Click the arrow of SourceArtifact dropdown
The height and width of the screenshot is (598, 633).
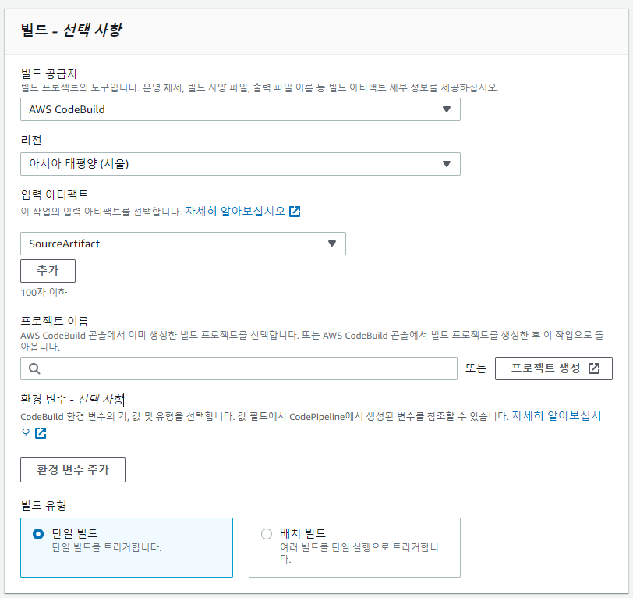[x=332, y=244]
